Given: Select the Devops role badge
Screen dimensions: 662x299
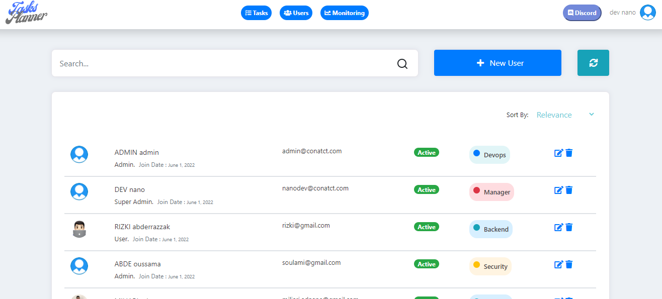Looking at the screenshot, I should point(489,155).
